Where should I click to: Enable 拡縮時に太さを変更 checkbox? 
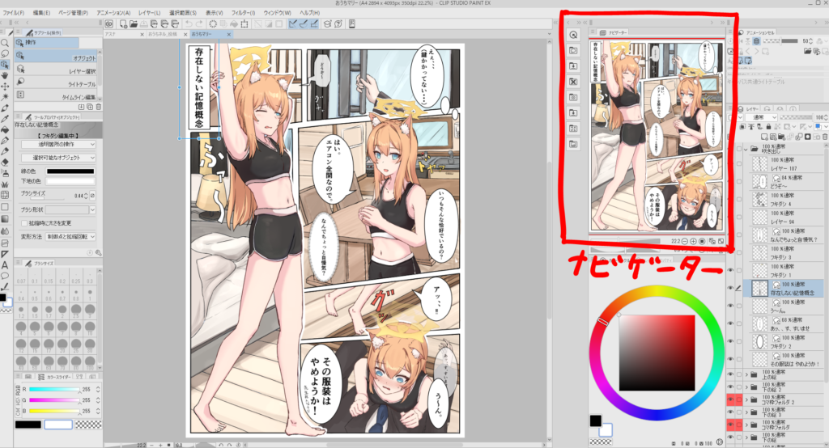24,223
